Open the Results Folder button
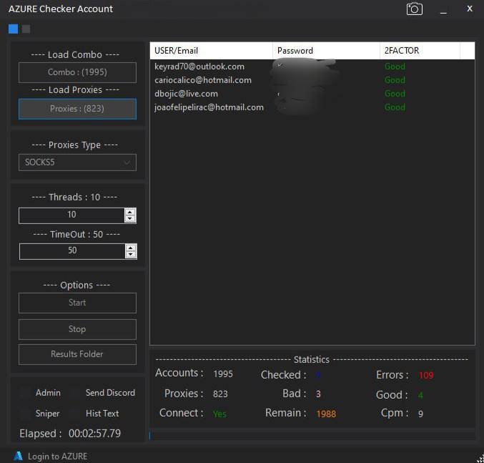 click(x=77, y=354)
